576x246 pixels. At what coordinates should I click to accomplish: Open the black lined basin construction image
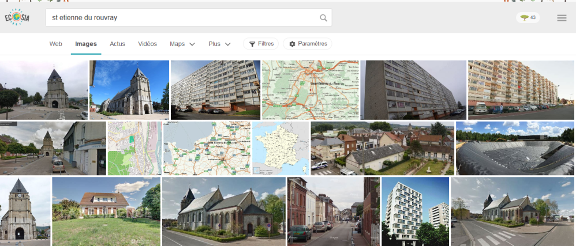click(x=515, y=148)
